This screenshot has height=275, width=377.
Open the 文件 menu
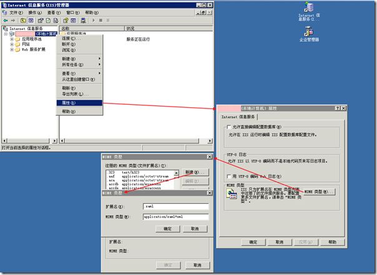16,12
